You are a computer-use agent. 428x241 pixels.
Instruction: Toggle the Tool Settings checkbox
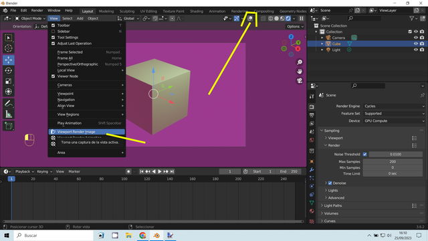53,37
